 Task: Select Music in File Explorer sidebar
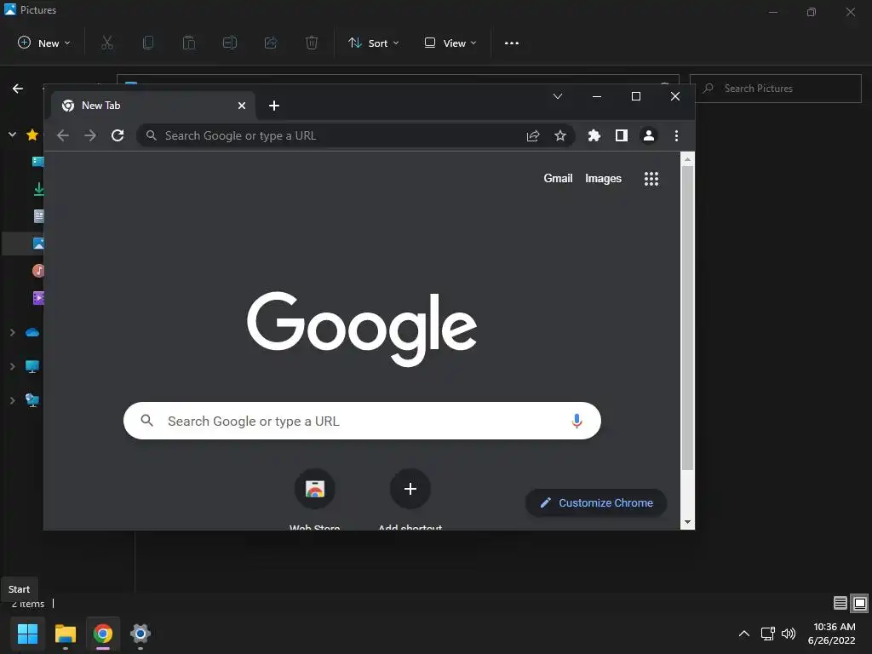[37, 271]
